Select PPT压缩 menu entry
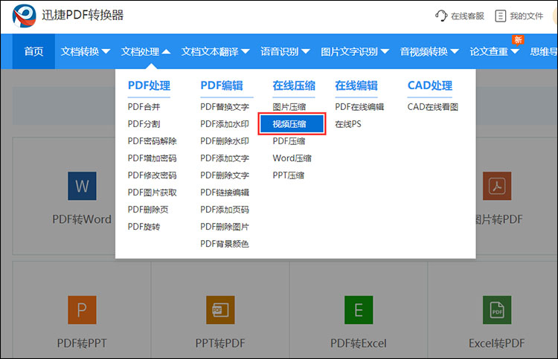This screenshot has width=558, height=359. click(x=289, y=175)
